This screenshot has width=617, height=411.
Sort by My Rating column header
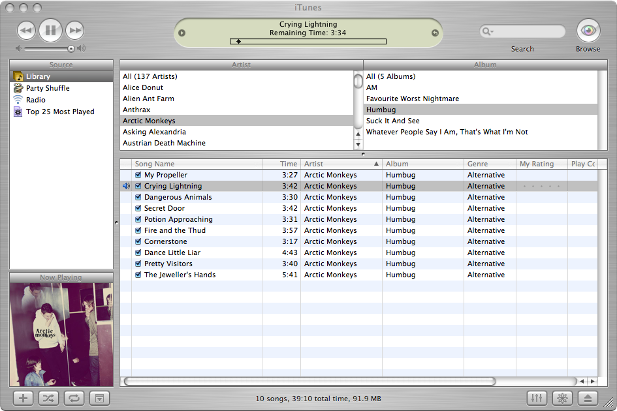(x=542, y=164)
